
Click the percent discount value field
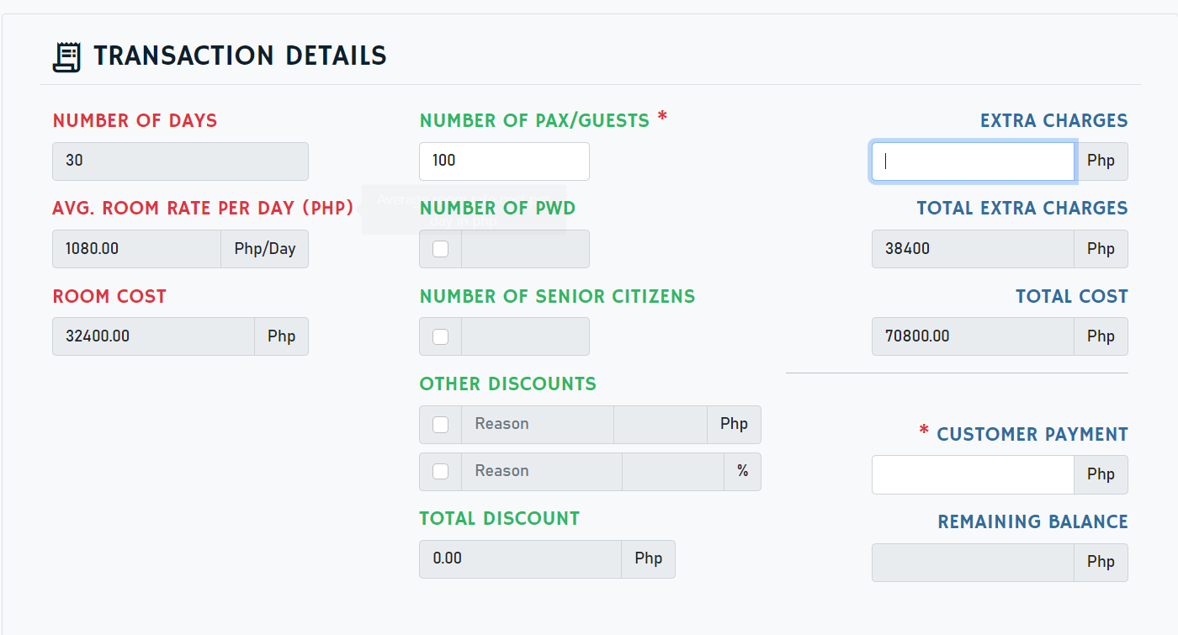point(673,471)
